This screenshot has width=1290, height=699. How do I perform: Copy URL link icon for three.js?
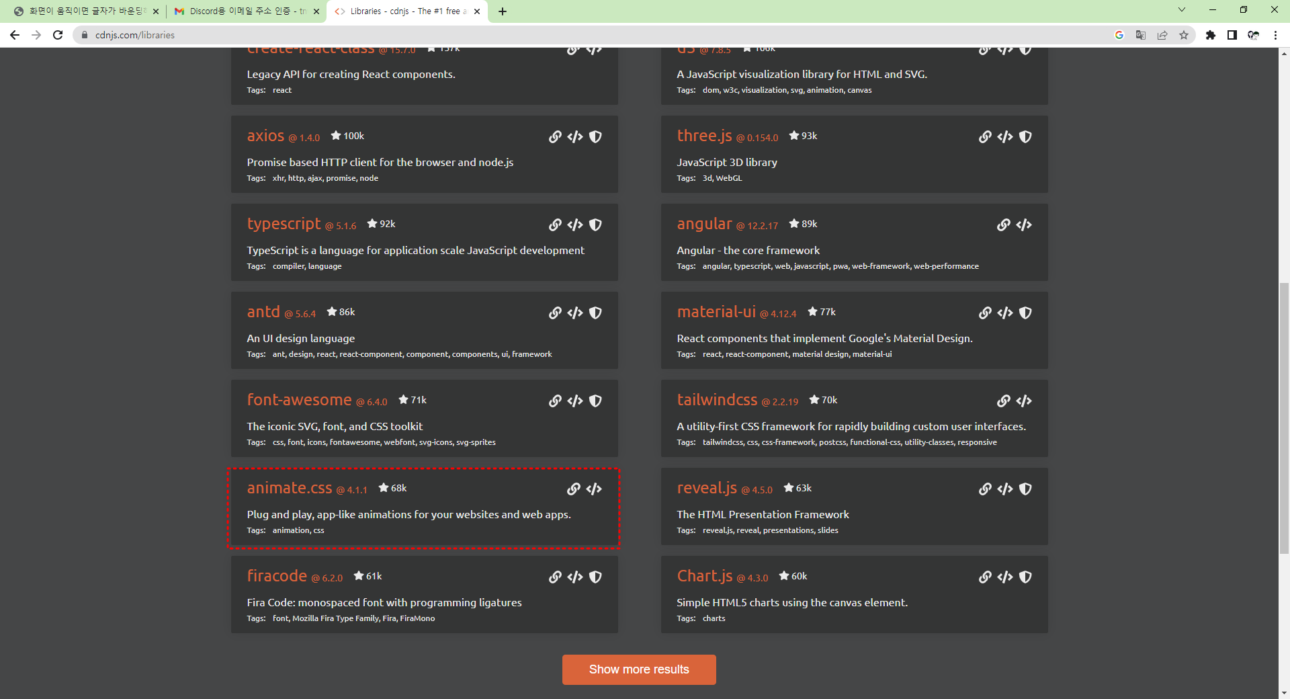[x=985, y=137]
